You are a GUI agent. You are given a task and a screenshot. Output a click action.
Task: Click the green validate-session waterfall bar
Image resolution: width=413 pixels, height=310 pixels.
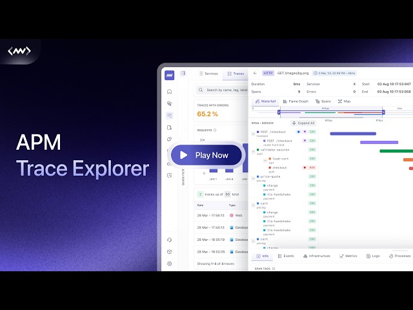coord(396,151)
